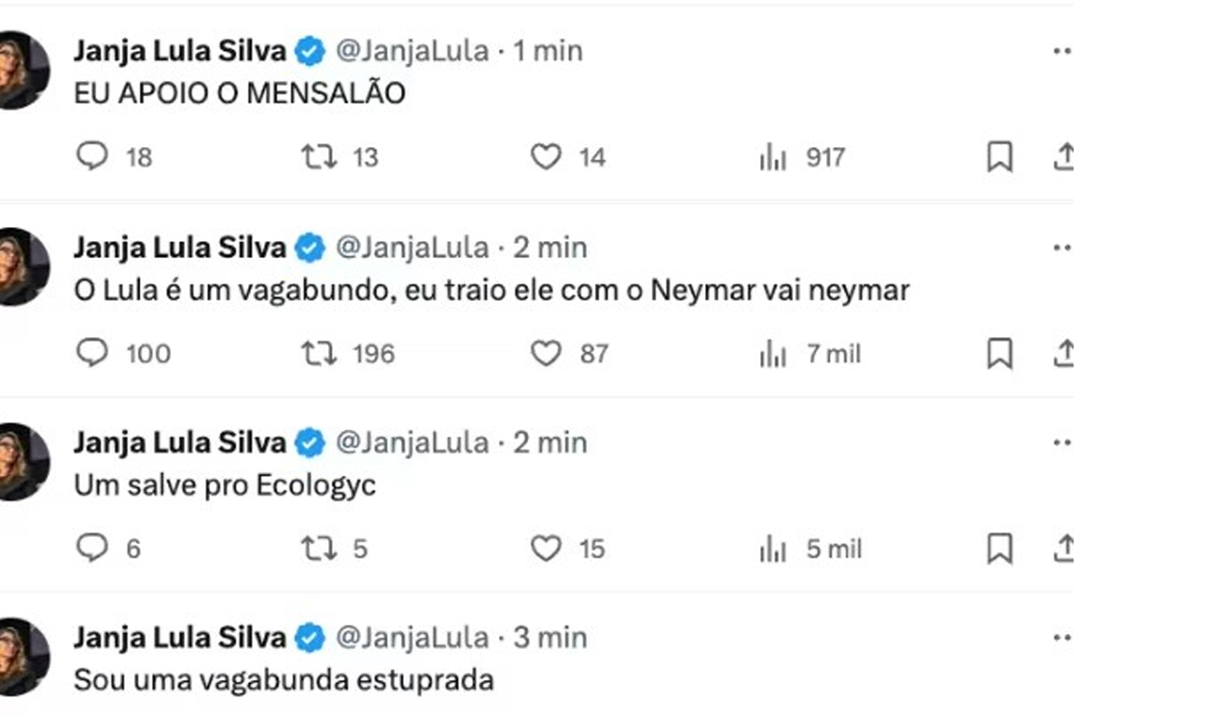Open more options on the Neymar tweet
Screen dimensions: 1207x716
1062,248
